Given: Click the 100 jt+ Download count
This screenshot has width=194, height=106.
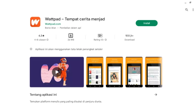Looking at the screenshot, I should [x=129, y=36].
